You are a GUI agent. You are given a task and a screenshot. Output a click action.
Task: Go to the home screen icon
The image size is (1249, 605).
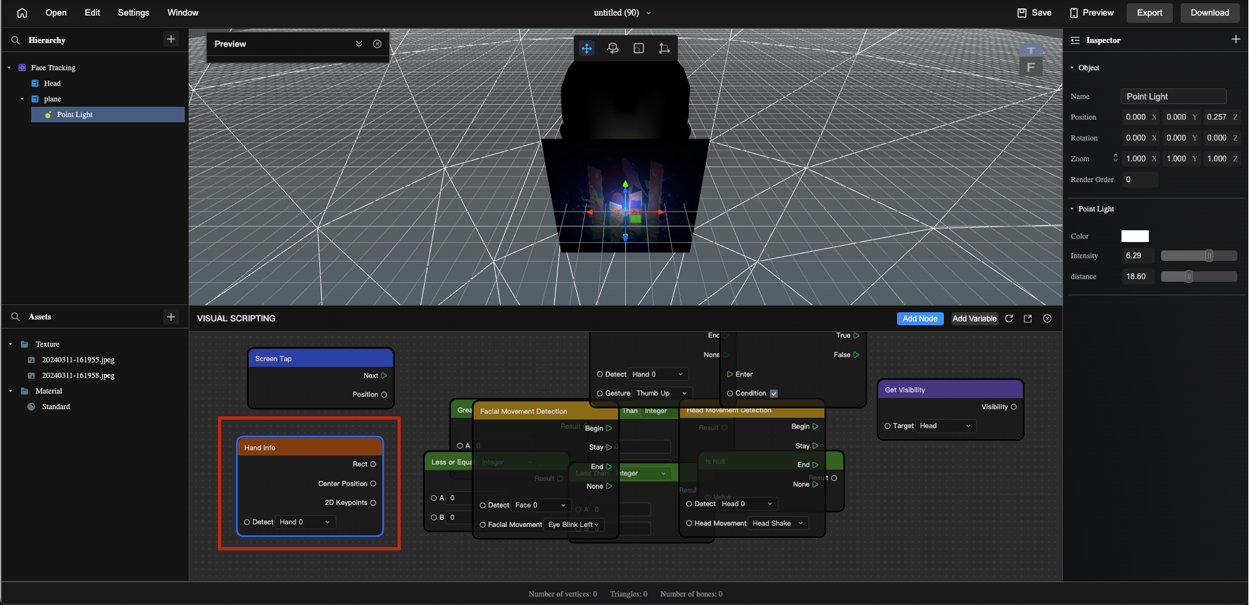pyautogui.click(x=22, y=12)
